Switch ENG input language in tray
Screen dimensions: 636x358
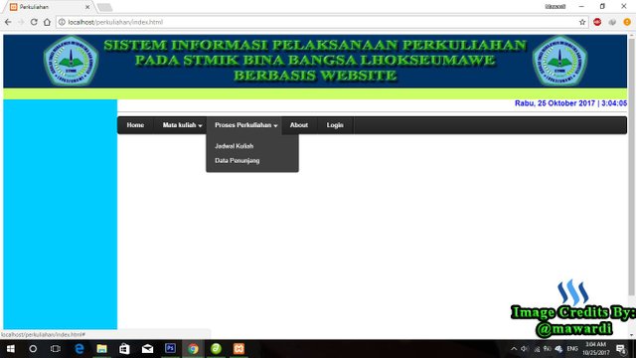[572, 349]
